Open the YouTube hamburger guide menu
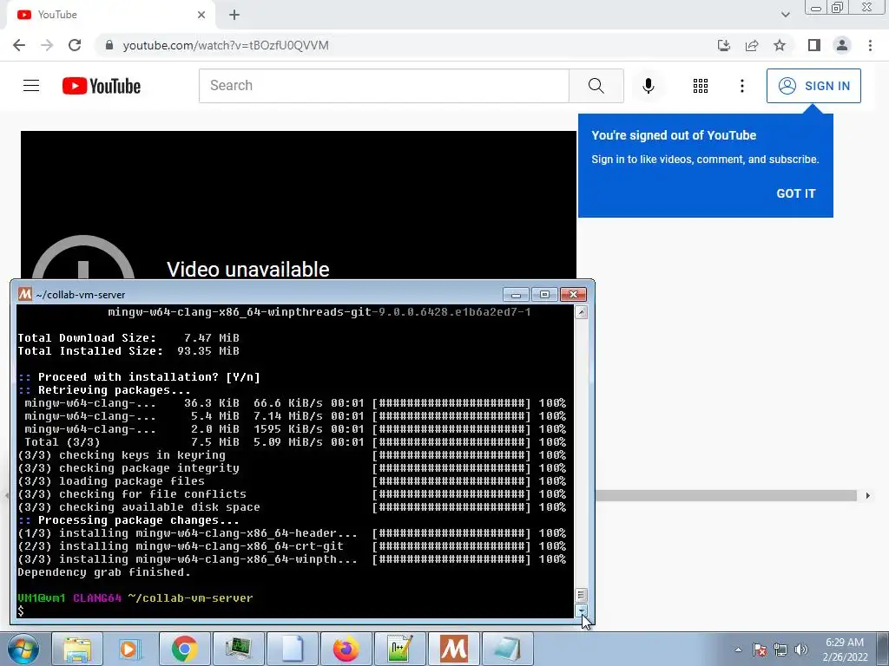 [31, 86]
